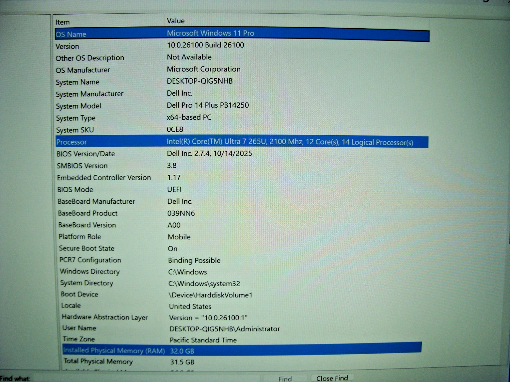Select the System Model row
Viewport: 510px width, 382px height.
pos(79,106)
